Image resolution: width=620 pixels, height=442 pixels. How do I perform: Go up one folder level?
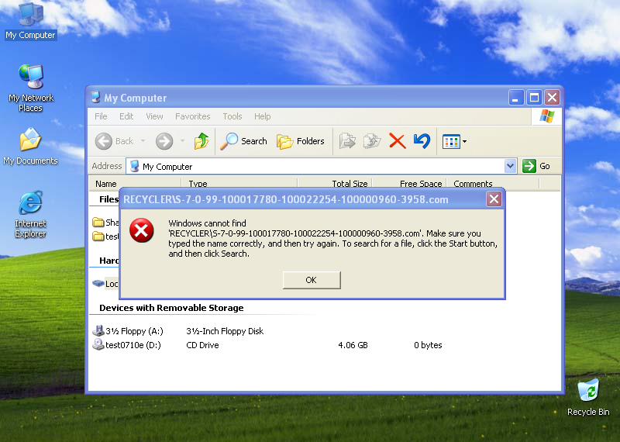coord(201,141)
